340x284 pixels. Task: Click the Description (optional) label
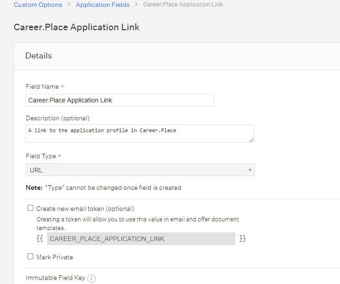click(58, 118)
